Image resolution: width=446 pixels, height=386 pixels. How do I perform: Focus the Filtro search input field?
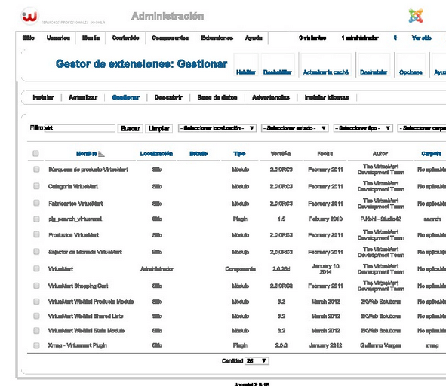(x=80, y=128)
